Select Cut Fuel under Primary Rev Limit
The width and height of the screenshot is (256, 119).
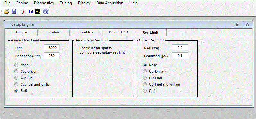16,78
